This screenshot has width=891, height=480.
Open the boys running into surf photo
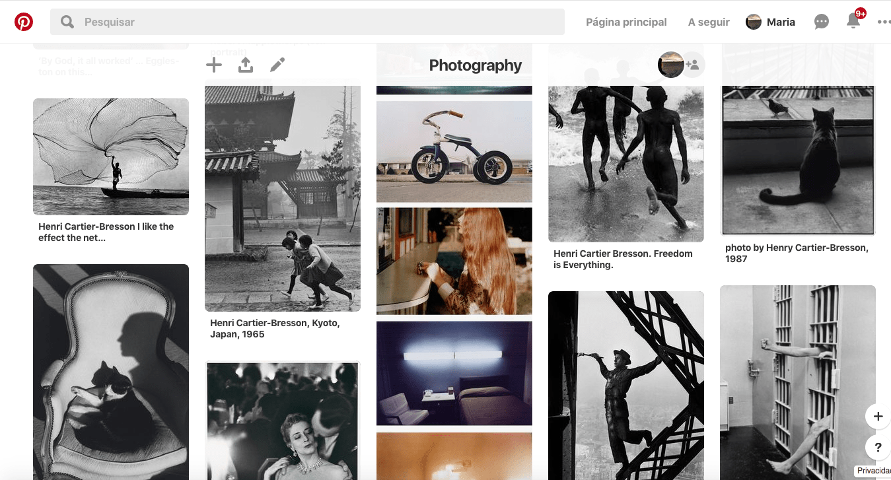point(626,164)
